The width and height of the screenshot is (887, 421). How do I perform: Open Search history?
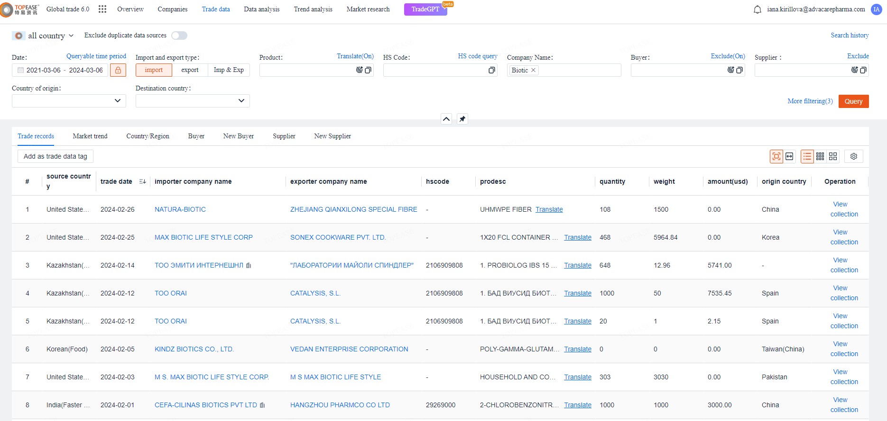tap(850, 35)
